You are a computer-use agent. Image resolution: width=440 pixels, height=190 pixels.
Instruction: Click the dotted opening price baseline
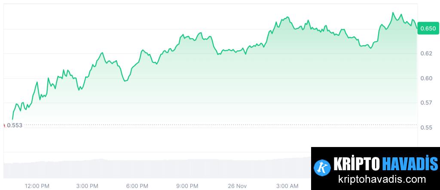click(x=215, y=125)
